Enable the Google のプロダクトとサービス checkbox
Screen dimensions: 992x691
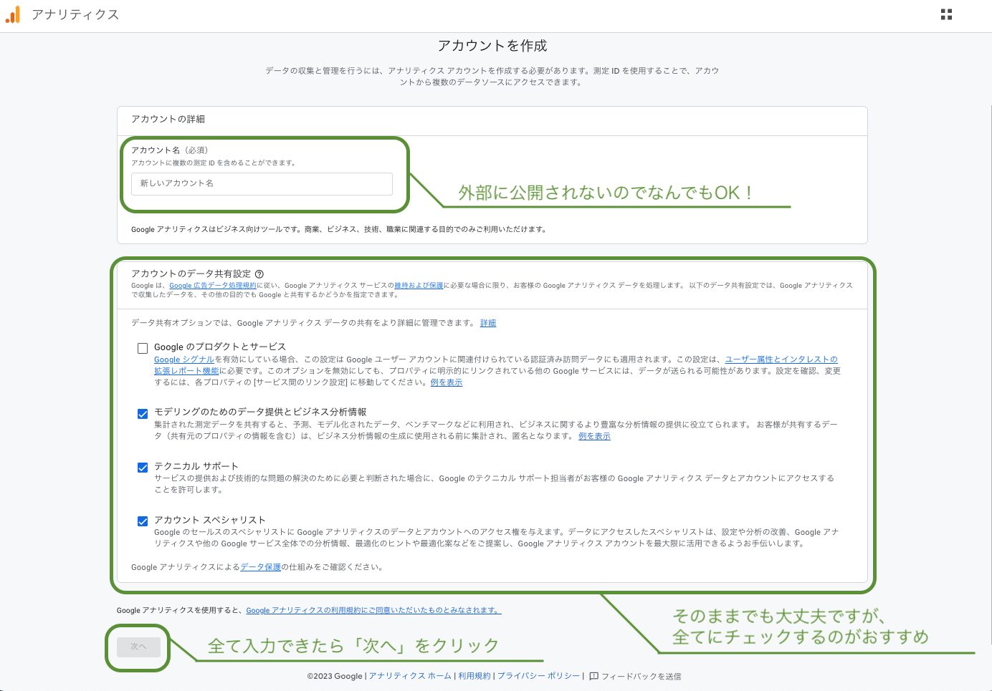click(143, 348)
